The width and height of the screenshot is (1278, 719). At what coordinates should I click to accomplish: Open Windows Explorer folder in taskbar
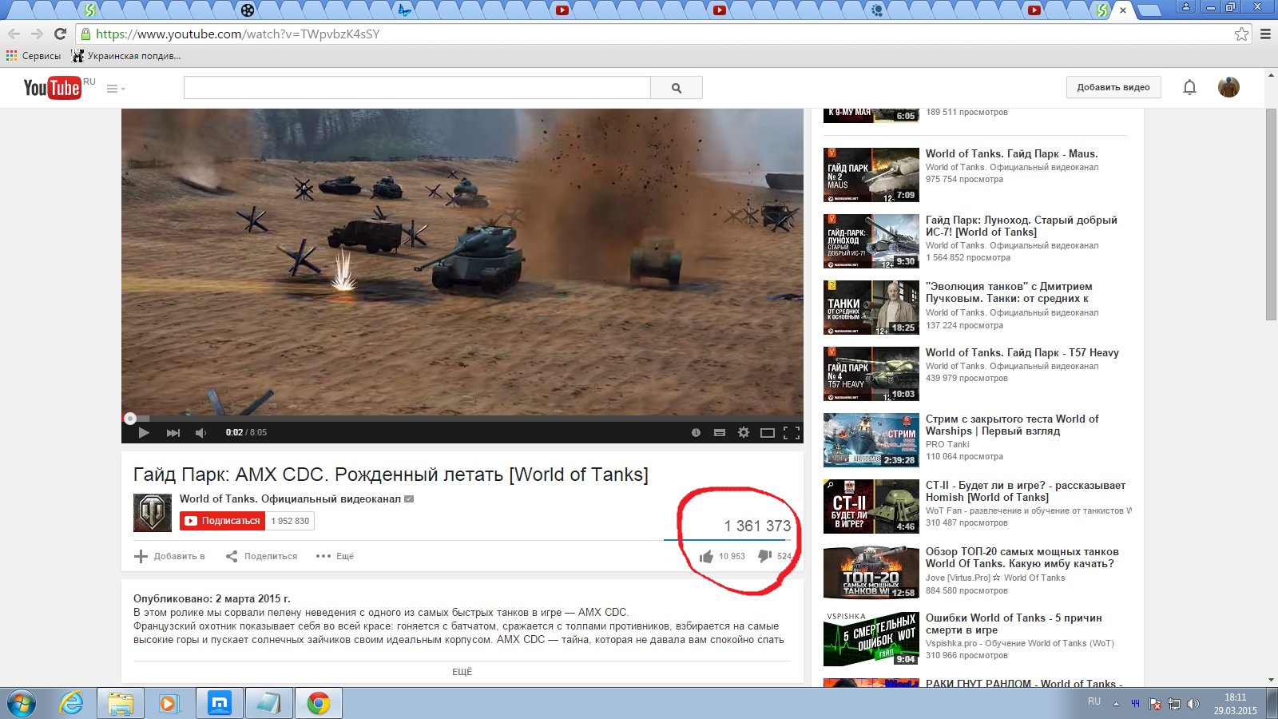(x=121, y=703)
